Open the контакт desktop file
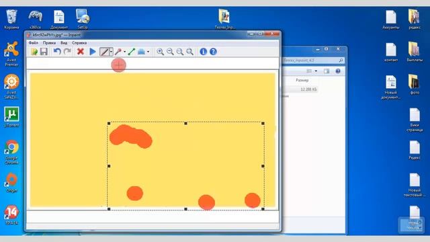Viewport: 430px width, 242px height. [x=391, y=52]
